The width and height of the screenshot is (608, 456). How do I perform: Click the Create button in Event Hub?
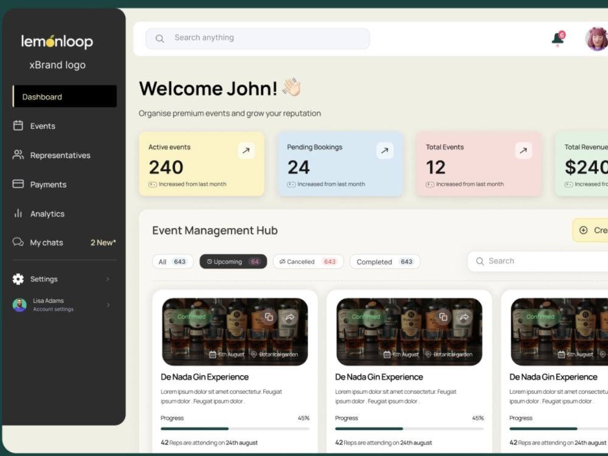click(590, 230)
